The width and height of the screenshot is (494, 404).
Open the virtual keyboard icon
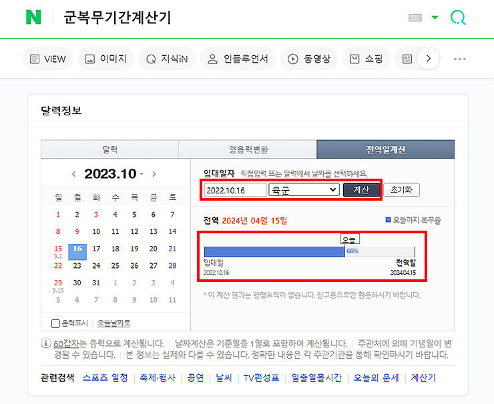pos(415,17)
